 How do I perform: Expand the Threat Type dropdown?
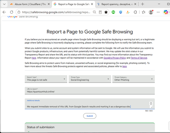click(90, 79)
